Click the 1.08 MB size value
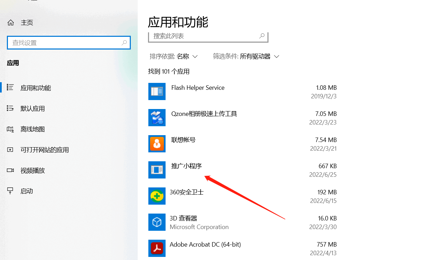This screenshot has height=260, width=422. (326, 88)
